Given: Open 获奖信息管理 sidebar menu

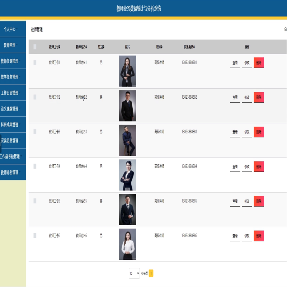Looking at the screenshot, I should pos(13,141).
